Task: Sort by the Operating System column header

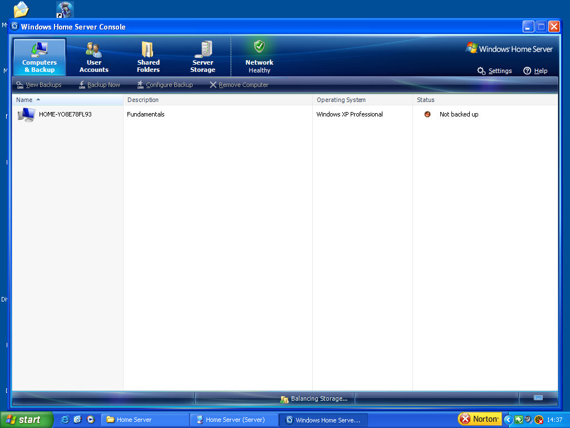Action: pyautogui.click(x=341, y=100)
